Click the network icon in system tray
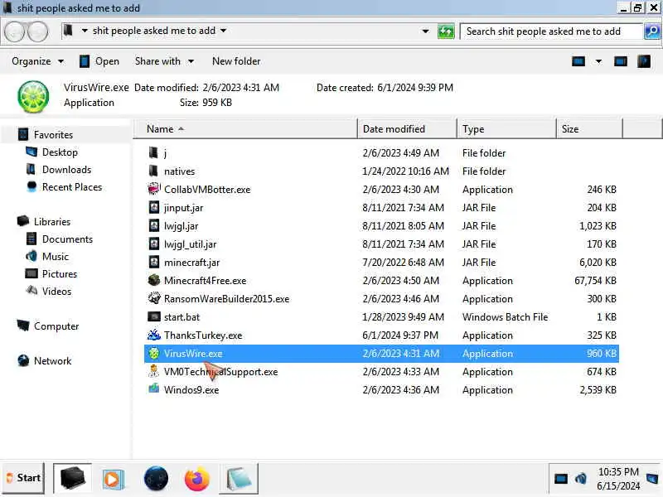 pos(561,479)
